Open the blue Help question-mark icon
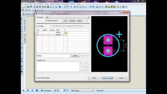The height and width of the screenshot is (94, 167). coord(60,7)
